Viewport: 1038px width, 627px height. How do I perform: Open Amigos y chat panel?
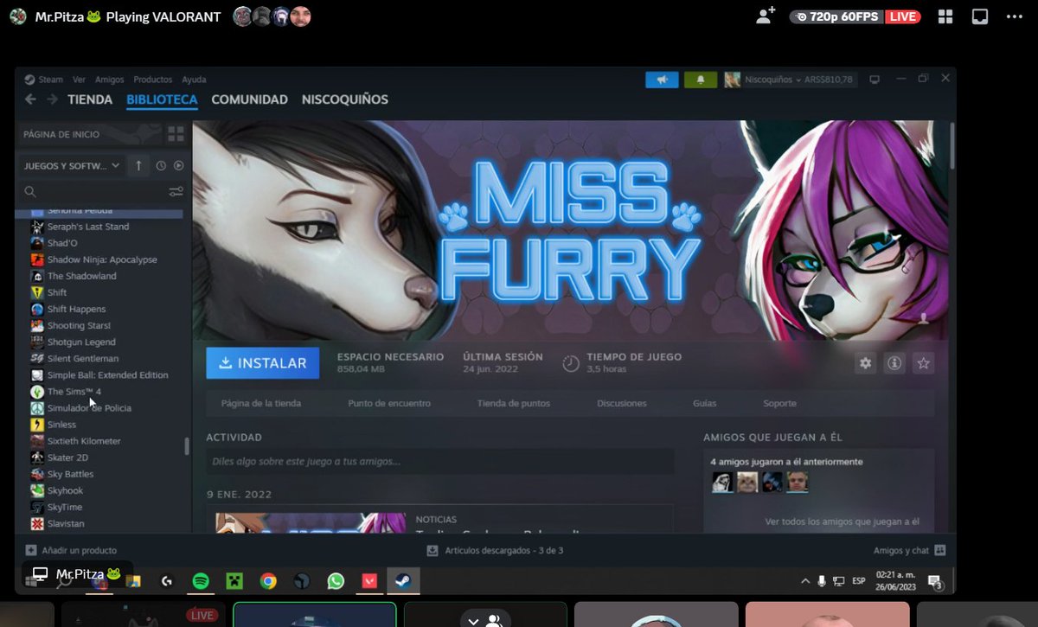tap(909, 550)
